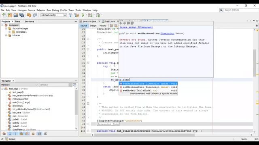Collapse the jswingapp1 project node
The image size is (259, 145).
point(2,25)
